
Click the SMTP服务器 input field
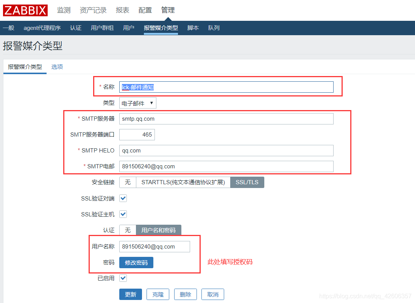pyautogui.click(x=226, y=119)
